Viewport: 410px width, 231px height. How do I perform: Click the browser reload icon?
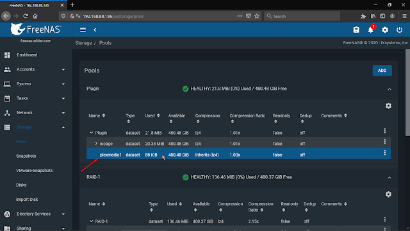tap(26, 16)
